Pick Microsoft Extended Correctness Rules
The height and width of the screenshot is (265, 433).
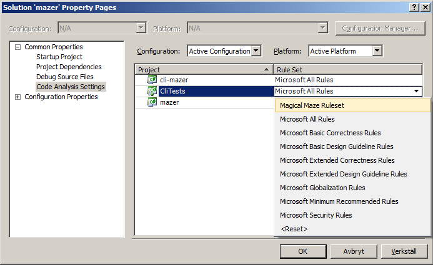point(352,160)
